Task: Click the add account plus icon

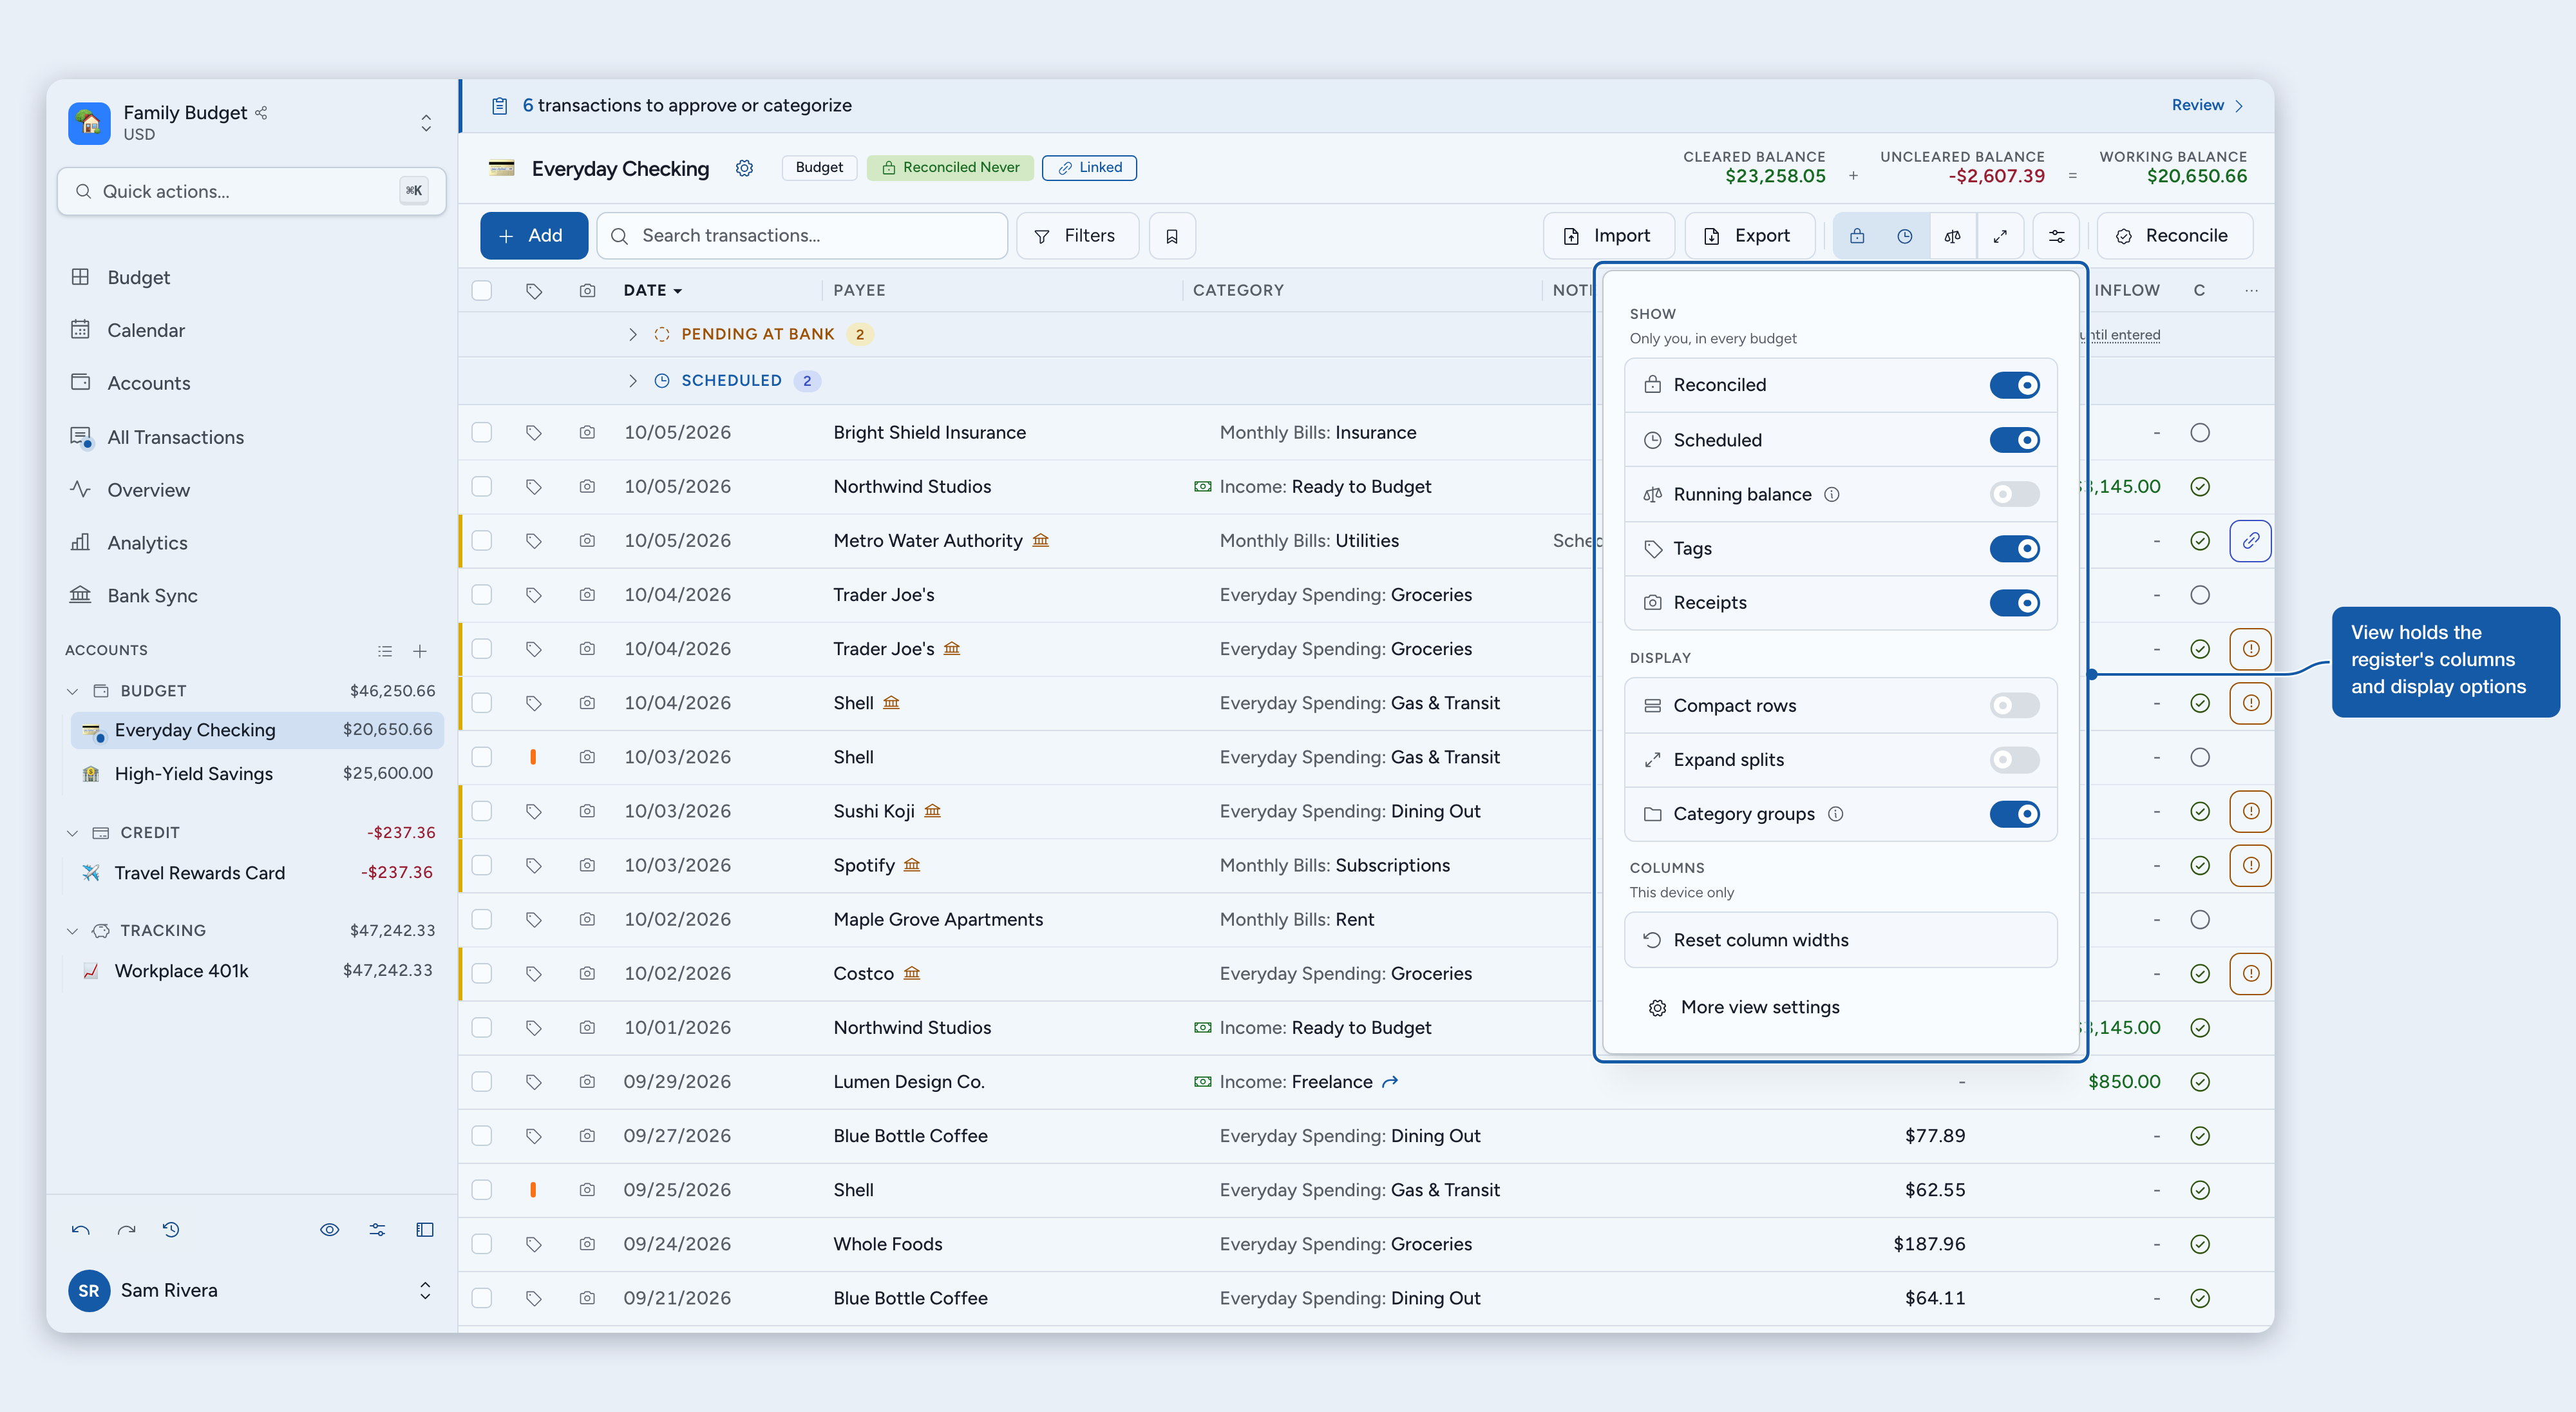Action: point(420,651)
